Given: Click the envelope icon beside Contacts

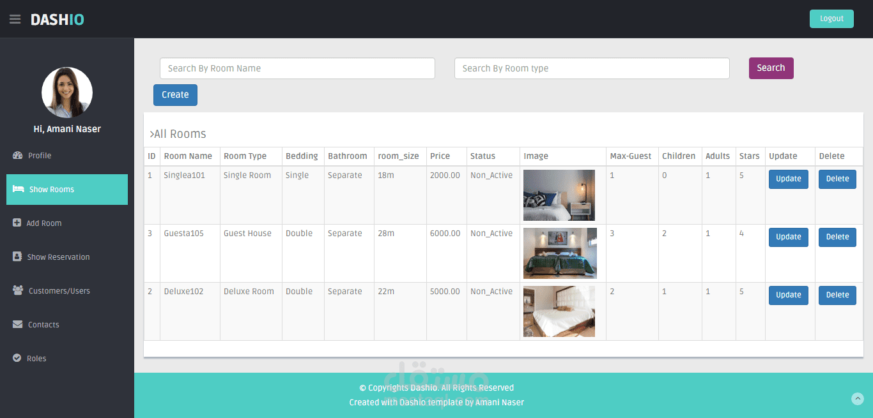Looking at the screenshot, I should pos(17,324).
